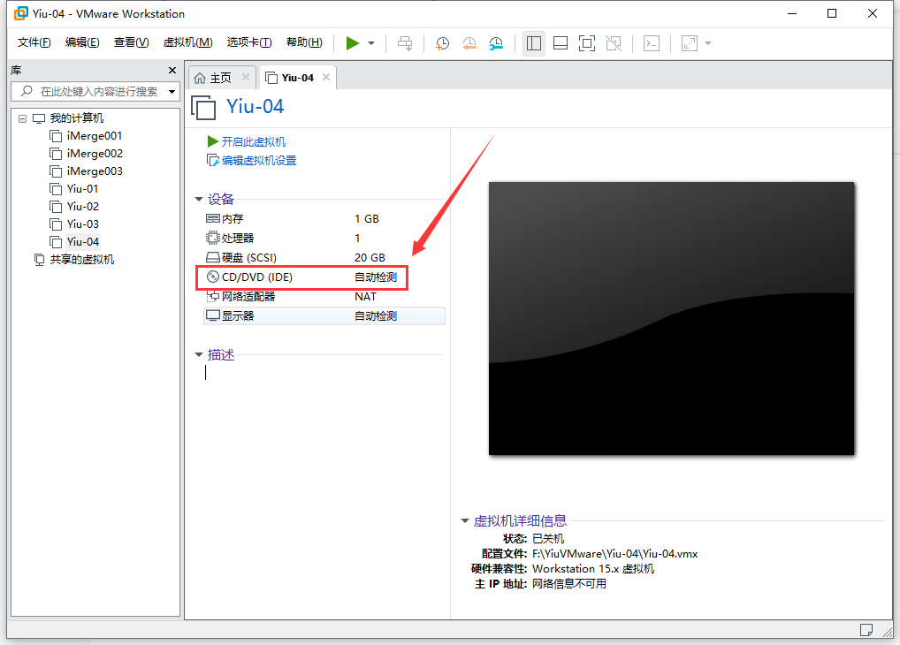900x645 pixels.
Task: Click the status bar message log icon
Action: coord(866,630)
